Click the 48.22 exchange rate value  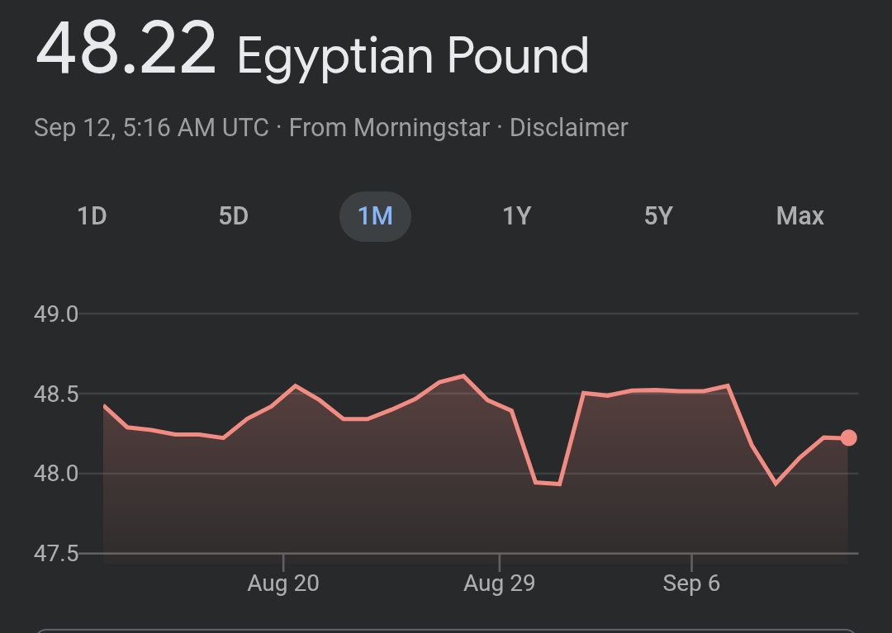[126, 50]
